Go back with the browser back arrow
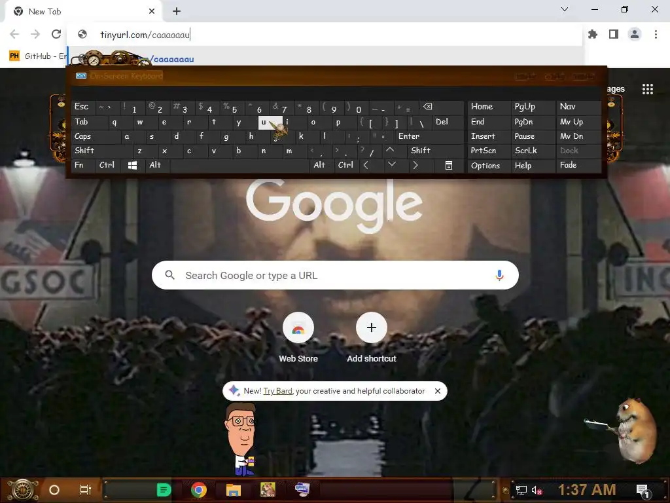 point(14,34)
